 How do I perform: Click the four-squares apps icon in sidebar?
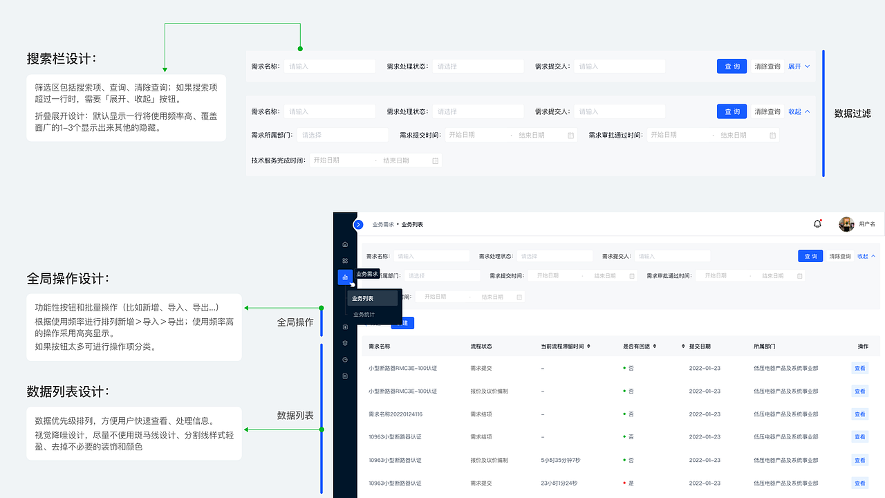(x=345, y=261)
